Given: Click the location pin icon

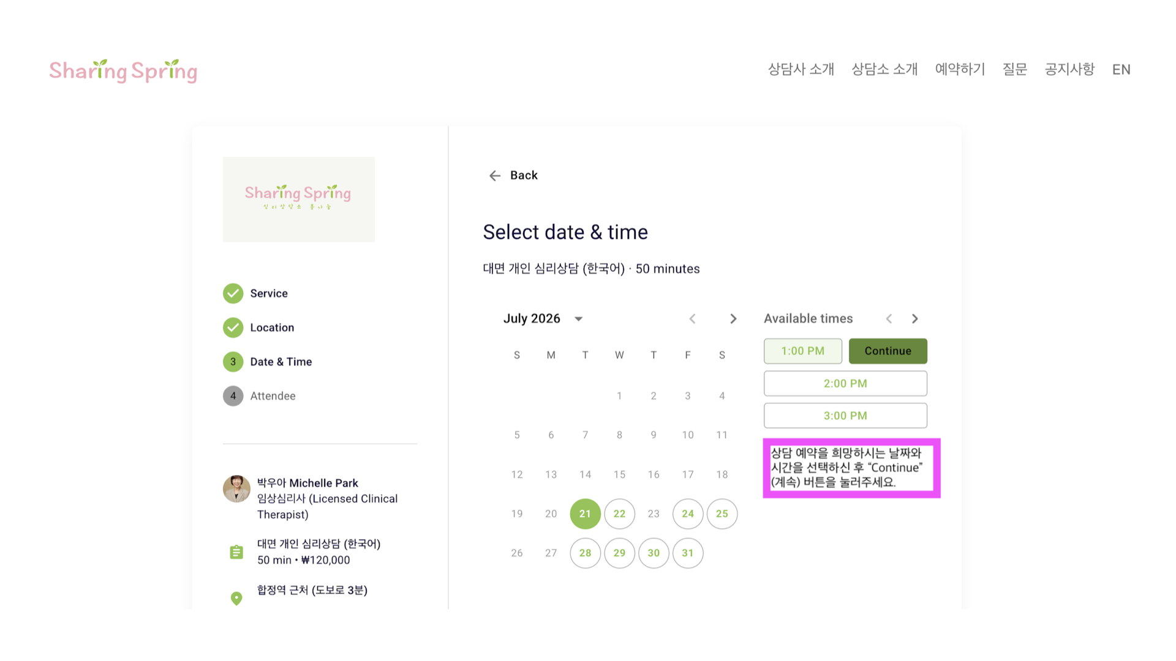Looking at the screenshot, I should tap(236, 598).
